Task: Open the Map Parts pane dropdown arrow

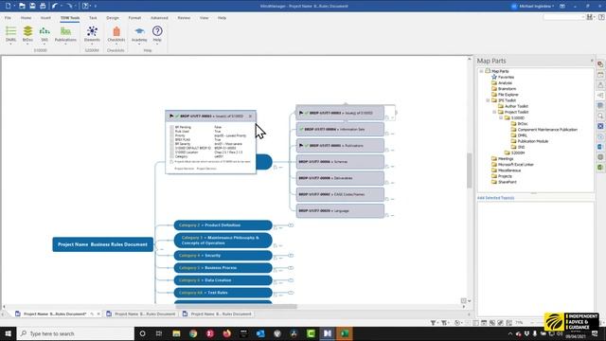Action: click(592, 61)
